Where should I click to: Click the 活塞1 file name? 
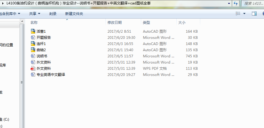click(x=41, y=31)
